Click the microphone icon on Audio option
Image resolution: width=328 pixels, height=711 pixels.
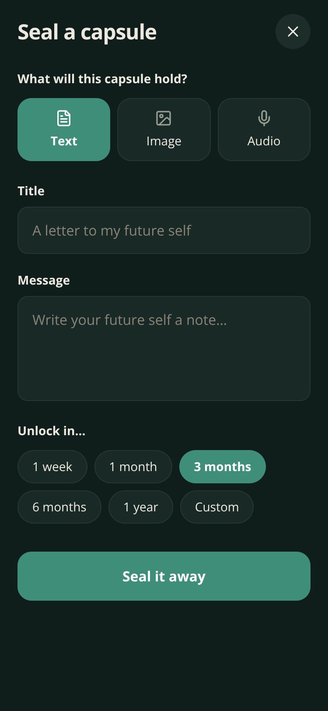(264, 118)
